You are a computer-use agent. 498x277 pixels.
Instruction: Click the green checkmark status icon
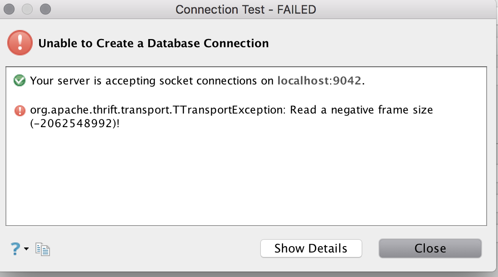(20, 81)
